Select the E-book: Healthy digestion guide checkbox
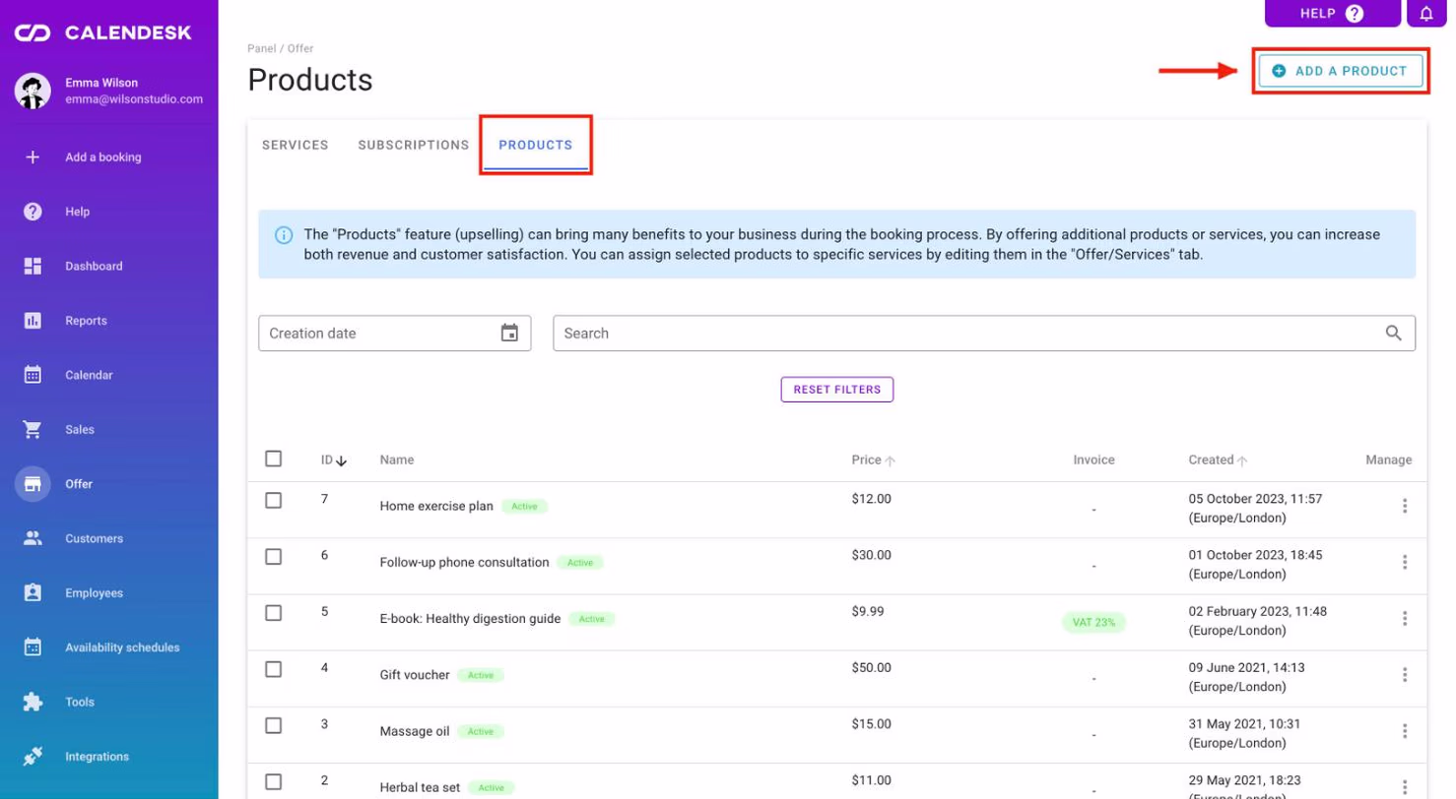The width and height of the screenshot is (1456, 799). [274, 612]
